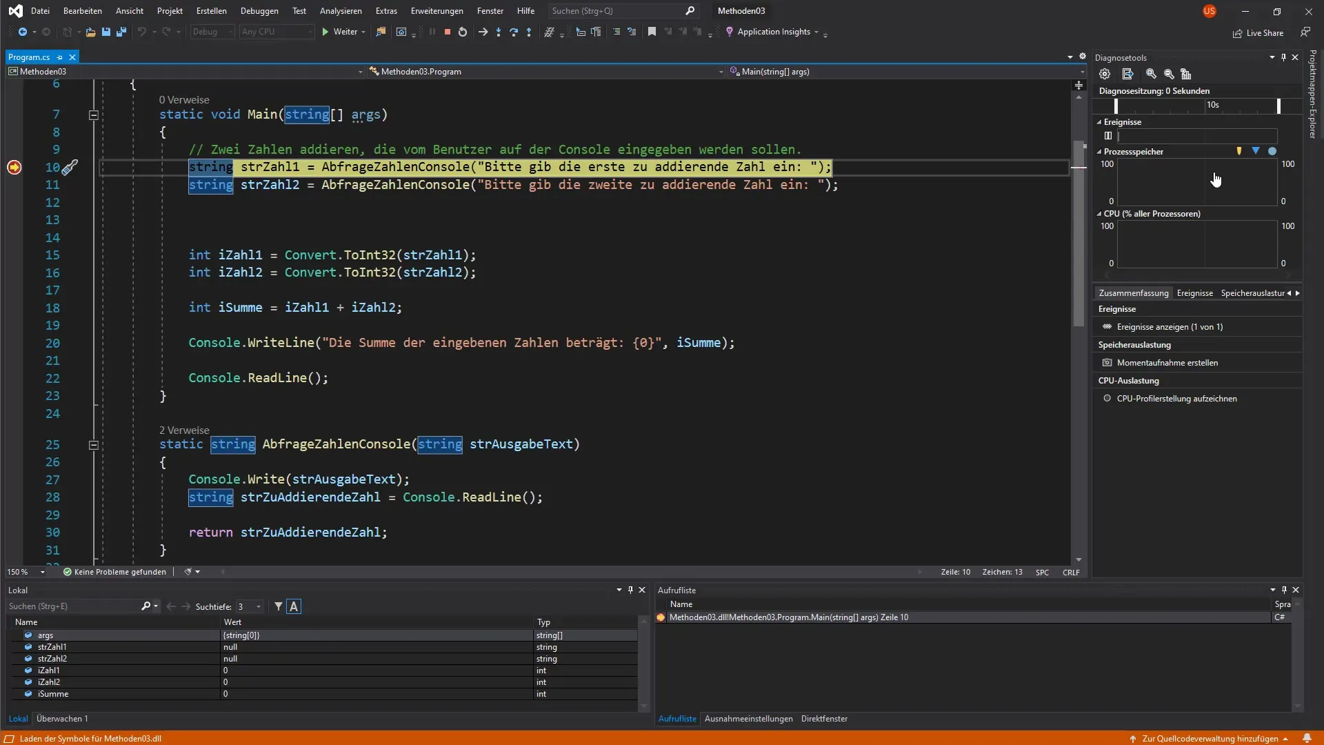This screenshot has height=745, width=1324.
Task: Open quick actions screwdriver on line 10
Action: [x=70, y=167]
